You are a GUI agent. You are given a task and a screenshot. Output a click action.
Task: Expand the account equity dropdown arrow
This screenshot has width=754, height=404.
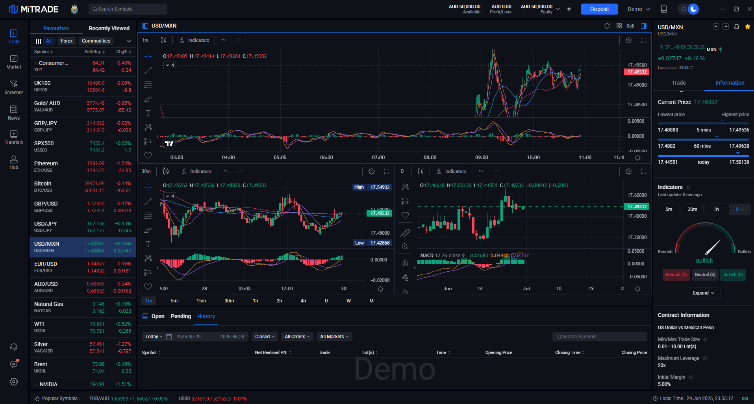click(x=558, y=9)
